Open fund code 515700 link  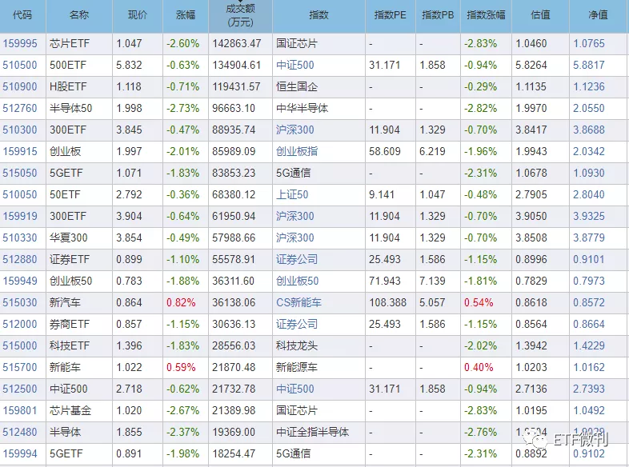[x=20, y=368]
